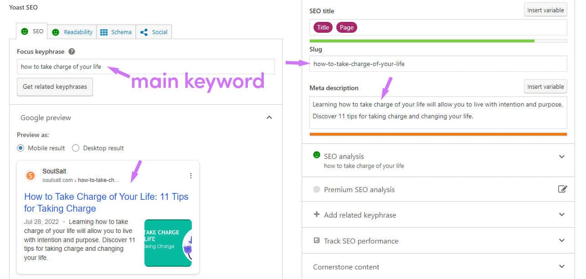
Task: Expand the SEO analysis section
Action: 562,157
